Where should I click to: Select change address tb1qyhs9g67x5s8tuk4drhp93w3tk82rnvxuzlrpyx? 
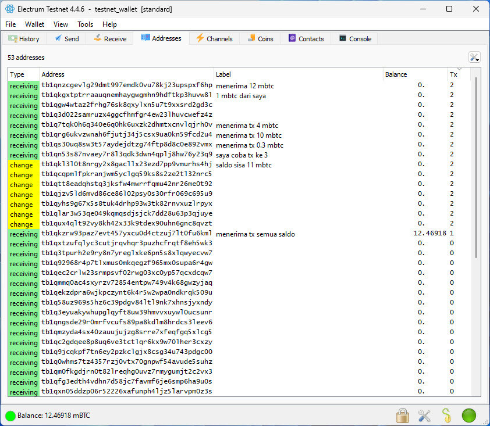point(126,204)
